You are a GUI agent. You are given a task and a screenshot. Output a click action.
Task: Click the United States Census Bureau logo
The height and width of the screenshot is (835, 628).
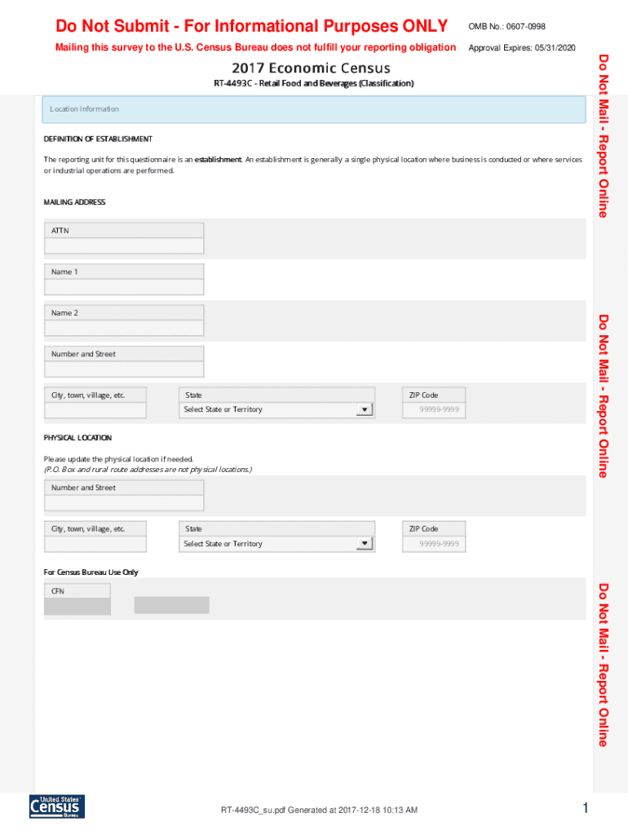[x=56, y=806]
